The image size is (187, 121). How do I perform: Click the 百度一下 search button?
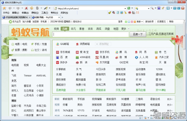point(138,34)
